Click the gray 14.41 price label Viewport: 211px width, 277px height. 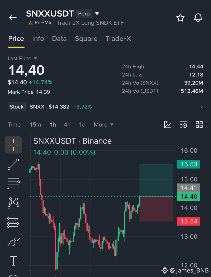(x=189, y=188)
